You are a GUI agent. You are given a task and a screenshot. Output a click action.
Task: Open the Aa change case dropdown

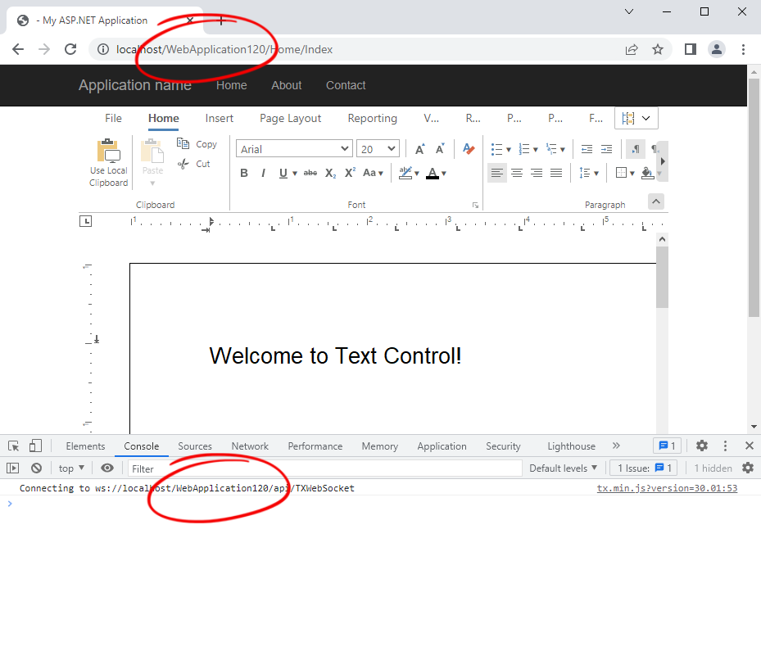373,174
